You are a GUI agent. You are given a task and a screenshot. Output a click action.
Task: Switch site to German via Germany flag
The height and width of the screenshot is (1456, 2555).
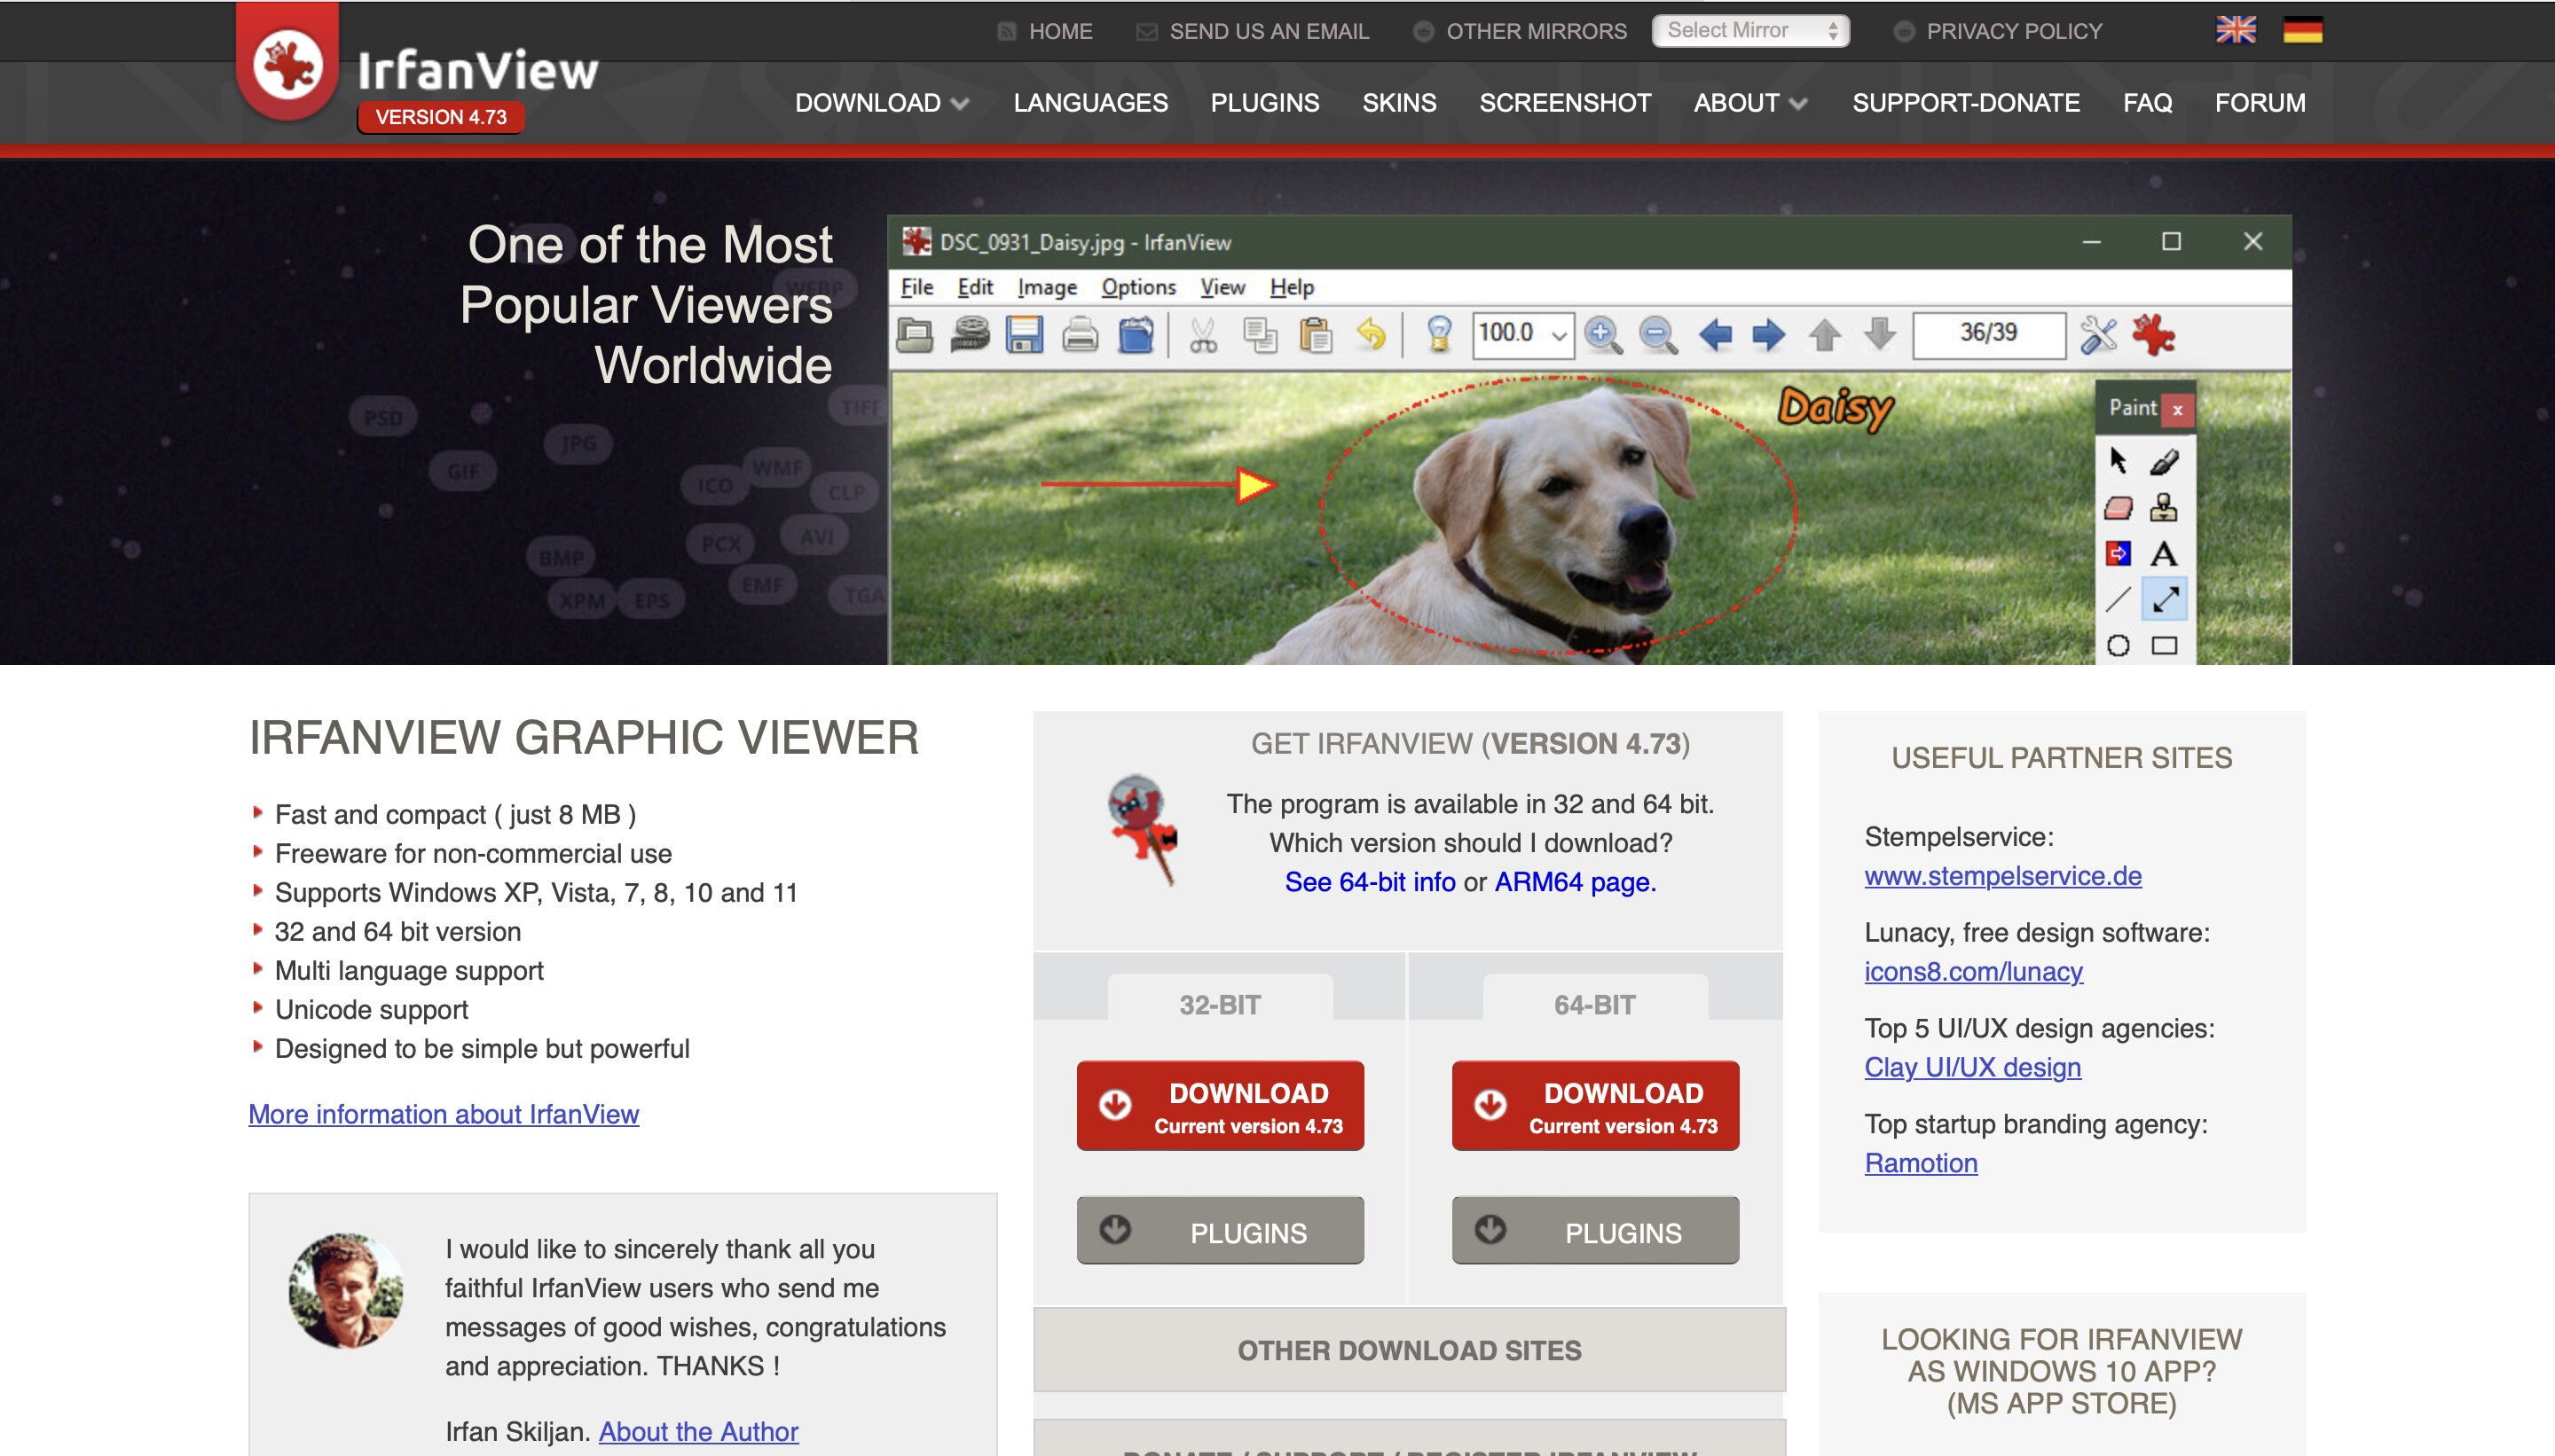pos(2302,30)
